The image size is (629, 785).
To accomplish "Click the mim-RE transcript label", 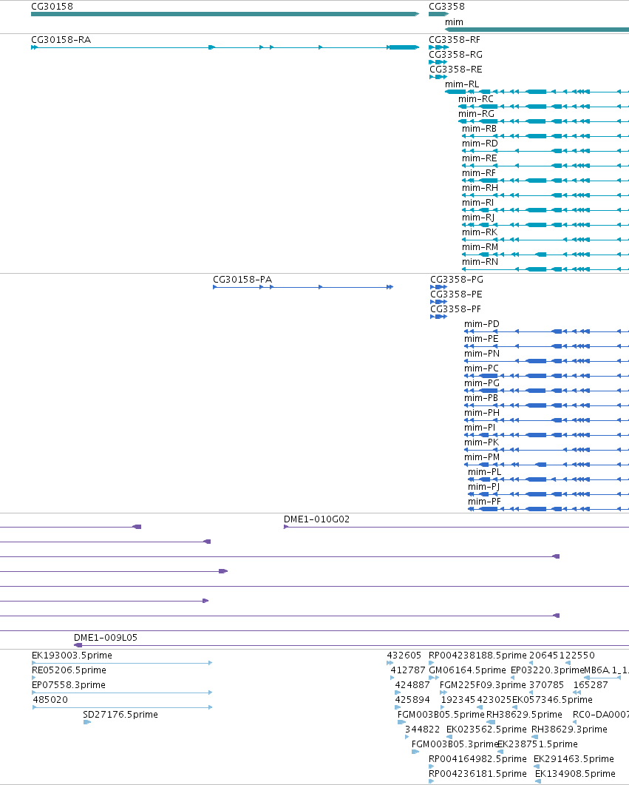I will [480, 158].
